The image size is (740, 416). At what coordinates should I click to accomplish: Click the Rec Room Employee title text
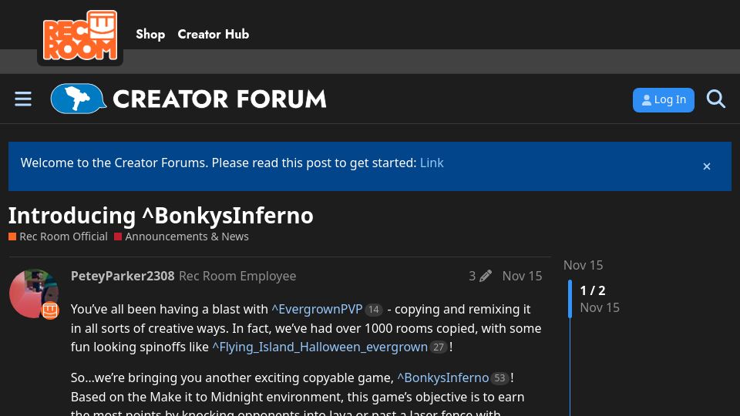click(237, 276)
